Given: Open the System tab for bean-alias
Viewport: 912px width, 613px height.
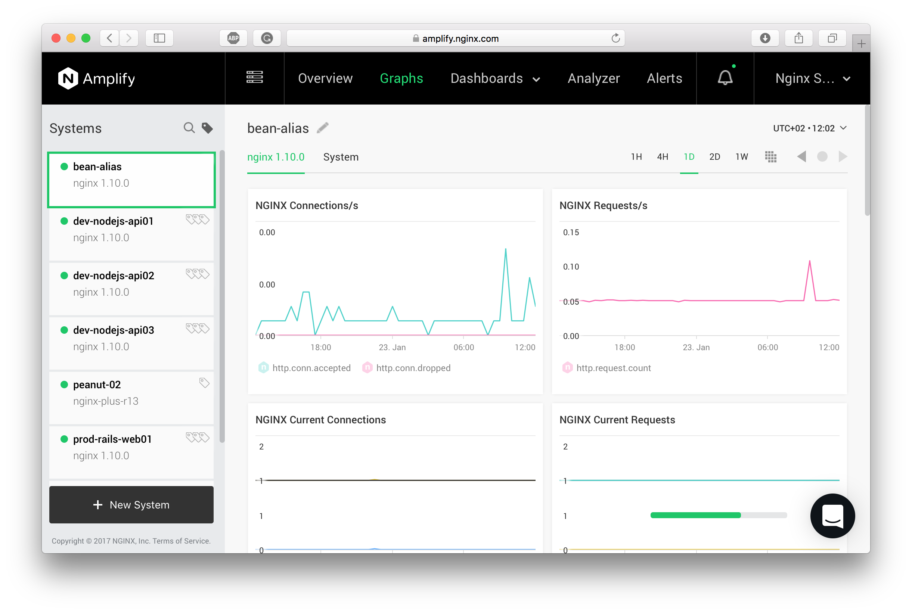Looking at the screenshot, I should tap(341, 157).
